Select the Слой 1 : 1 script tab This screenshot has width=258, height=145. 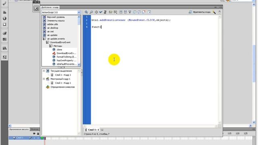[x=92, y=130]
